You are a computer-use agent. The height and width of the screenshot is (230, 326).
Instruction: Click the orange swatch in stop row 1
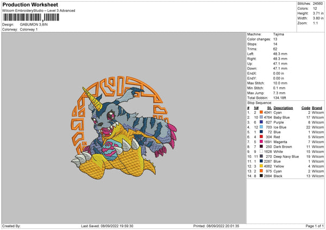pos(261,112)
